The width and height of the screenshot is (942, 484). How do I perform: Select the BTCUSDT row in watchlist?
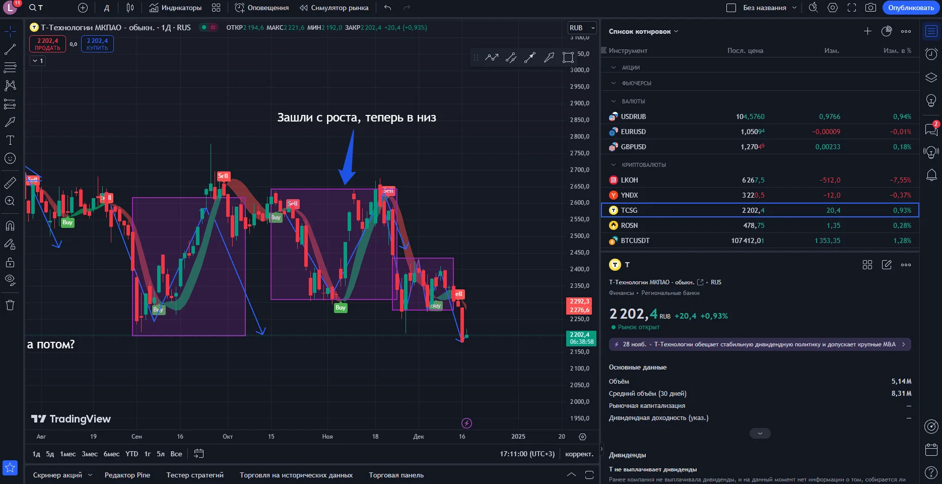click(760, 240)
